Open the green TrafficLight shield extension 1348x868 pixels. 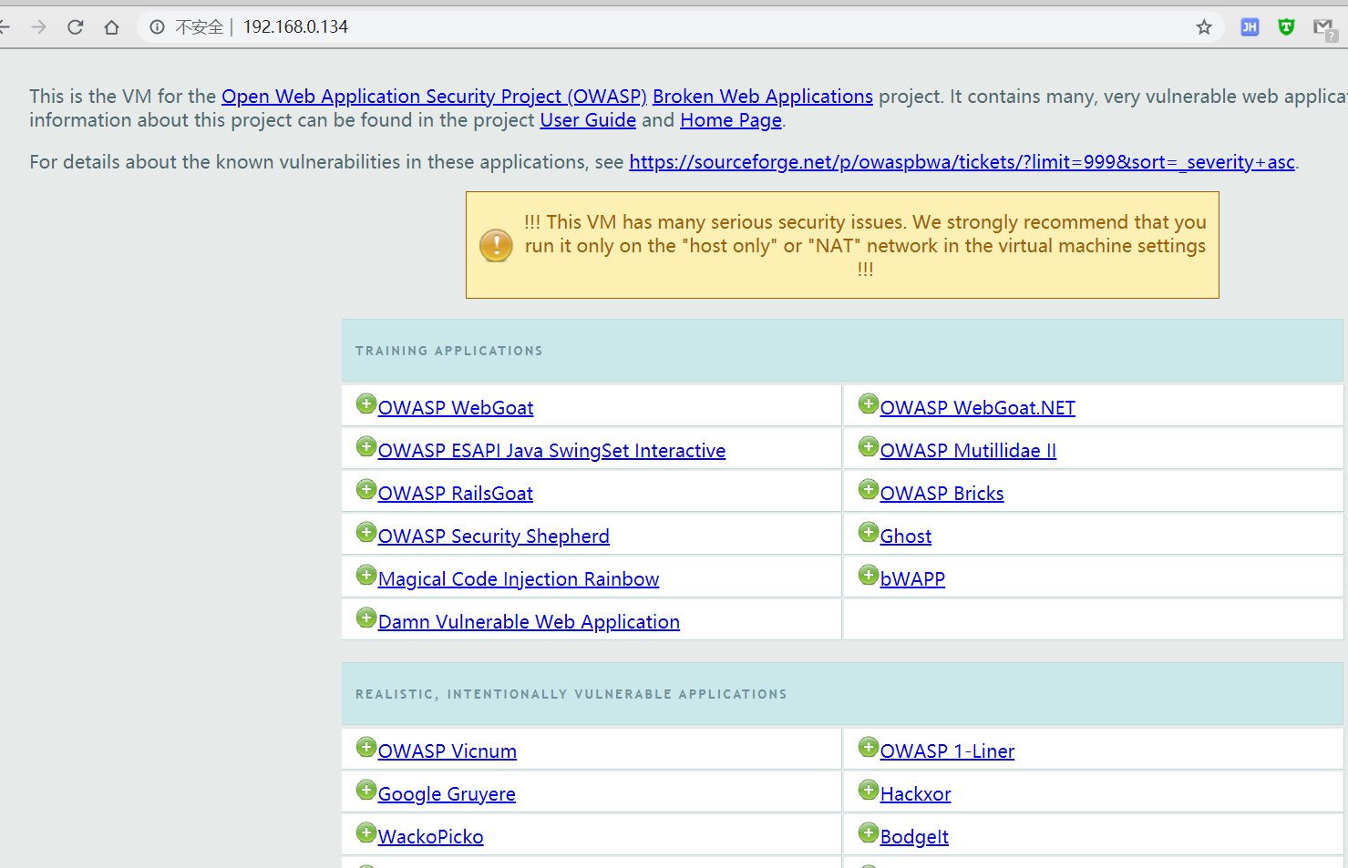pos(1285,26)
